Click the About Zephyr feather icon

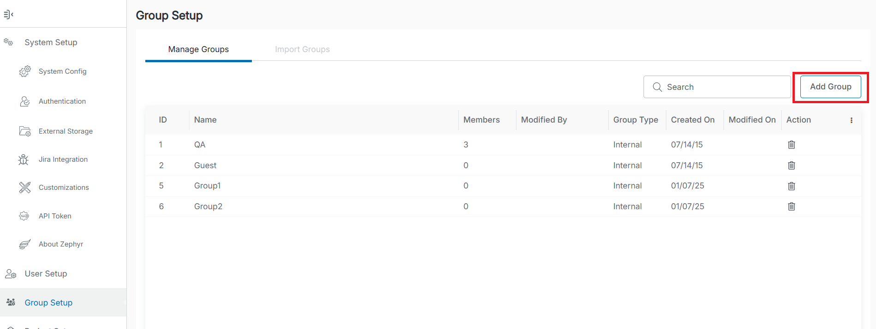click(x=25, y=244)
